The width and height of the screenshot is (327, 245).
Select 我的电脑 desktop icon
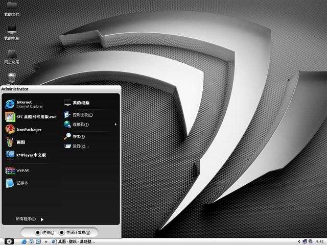[x=12, y=33]
